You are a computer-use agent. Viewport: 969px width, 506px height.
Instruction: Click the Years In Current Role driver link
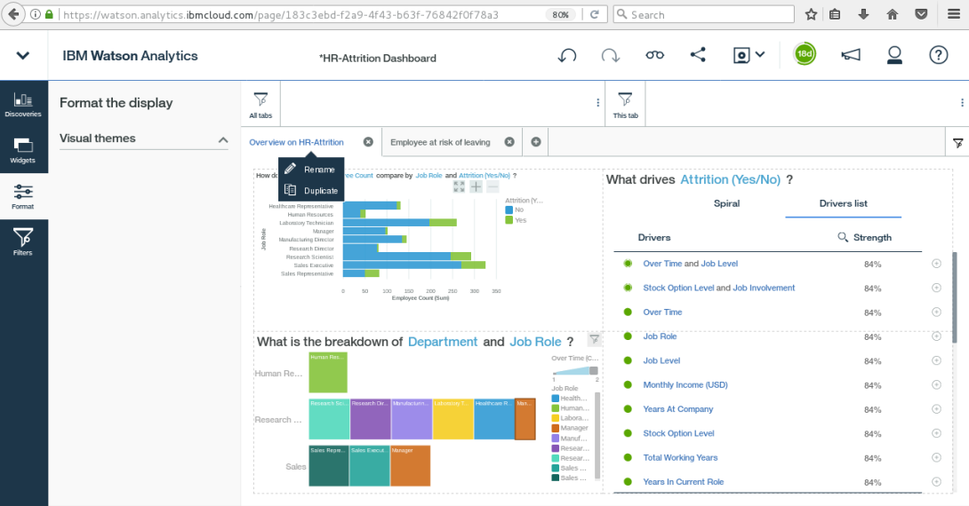click(683, 481)
